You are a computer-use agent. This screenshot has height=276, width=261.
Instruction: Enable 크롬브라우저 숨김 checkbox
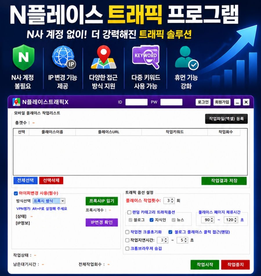tap(127, 248)
